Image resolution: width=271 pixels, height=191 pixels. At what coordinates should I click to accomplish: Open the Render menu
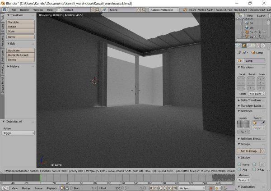[24, 9]
